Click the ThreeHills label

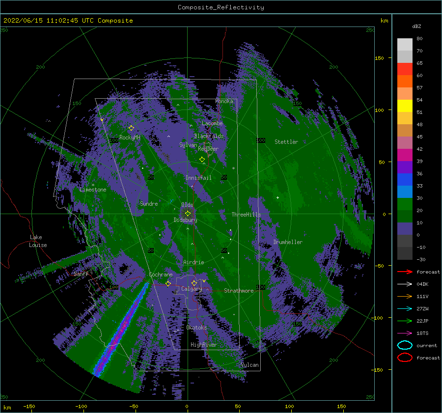(x=246, y=215)
